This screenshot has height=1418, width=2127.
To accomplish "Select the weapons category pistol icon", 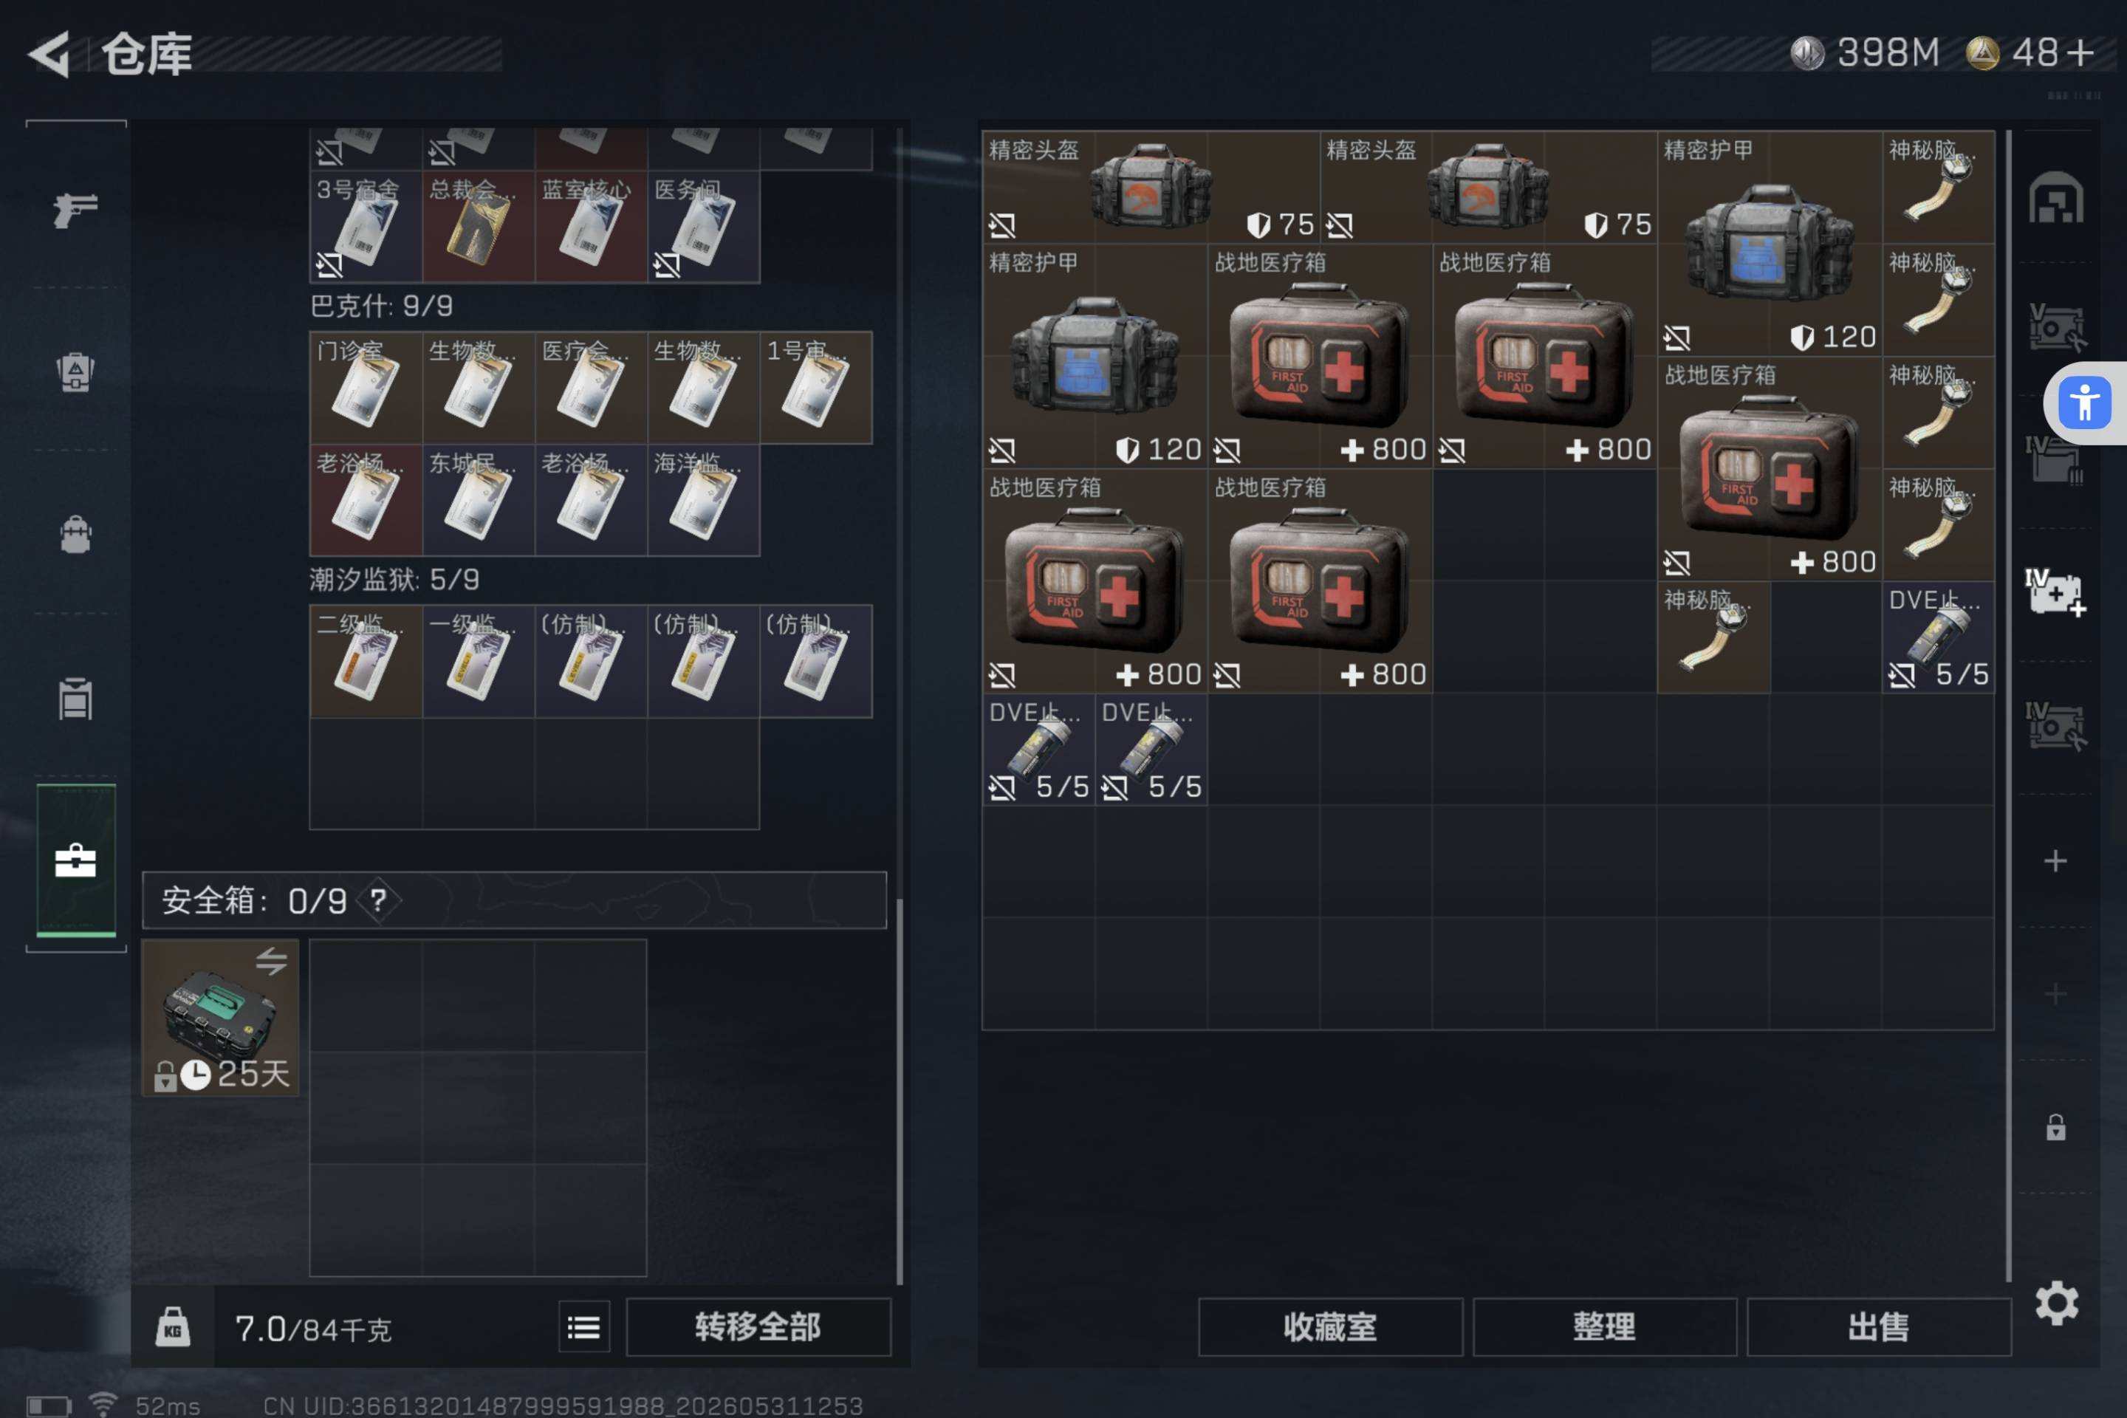I will coord(75,210).
